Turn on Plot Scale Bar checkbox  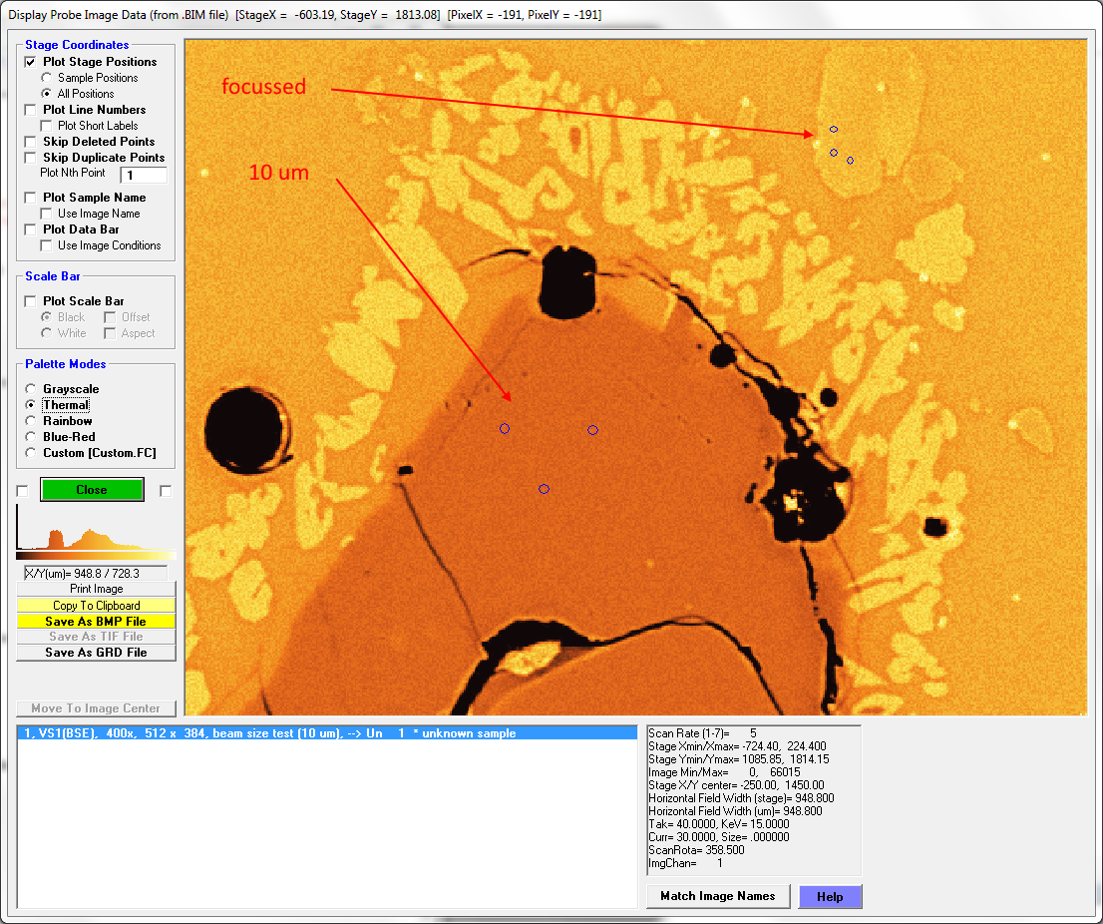coord(31,301)
